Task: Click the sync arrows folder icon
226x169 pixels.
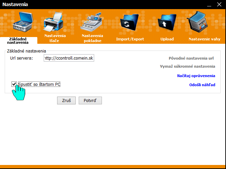Action: click(130, 24)
